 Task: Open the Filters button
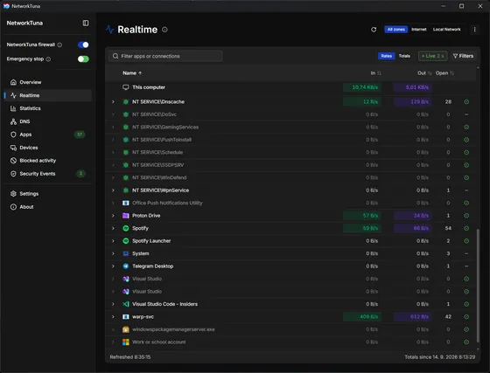coord(463,56)
